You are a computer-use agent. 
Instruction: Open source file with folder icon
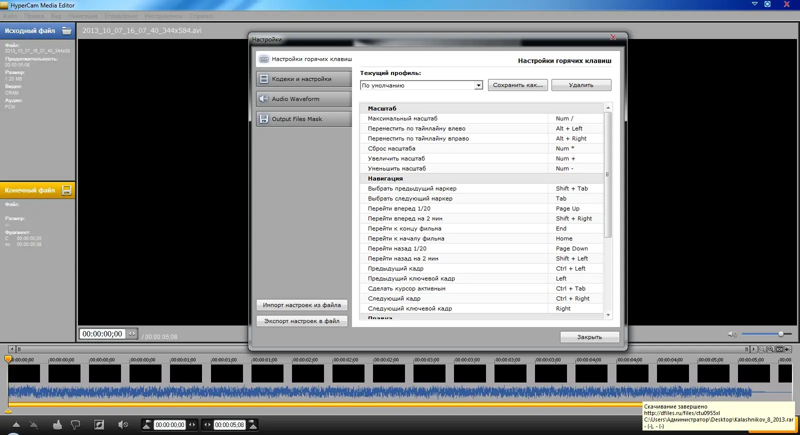pos(66,31)
